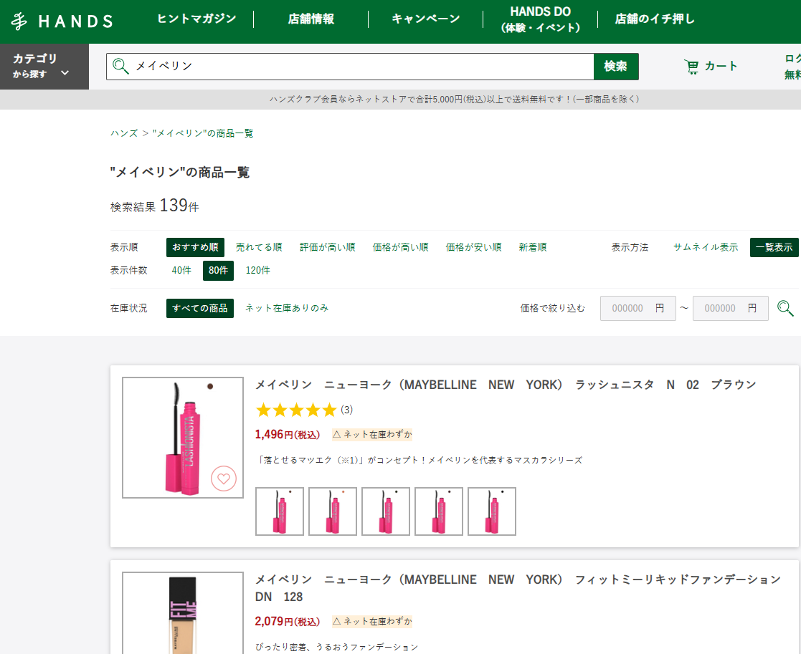Select fourth Lashionista color variant thumbnail
The width and height of the screenshot is (801, 654).
click(439, 511)
